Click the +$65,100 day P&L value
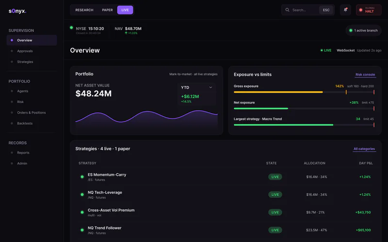The image size is (388, 242). 363,230
